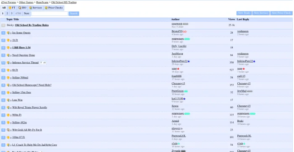Click the coin icon beside 6b Ft
This screenshot has height=152, width=294.
[x=8, y=70]
